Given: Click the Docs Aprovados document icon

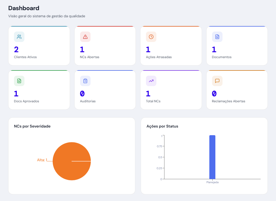Looking at the screenshot, I should tap(19, 81).
